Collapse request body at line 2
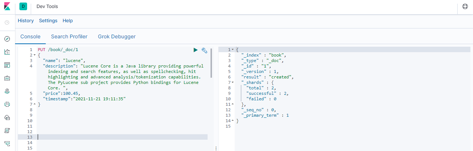Image resolution: width=473 pixels, height=151 pixels. pyautogui.click(x=34, y=55)
